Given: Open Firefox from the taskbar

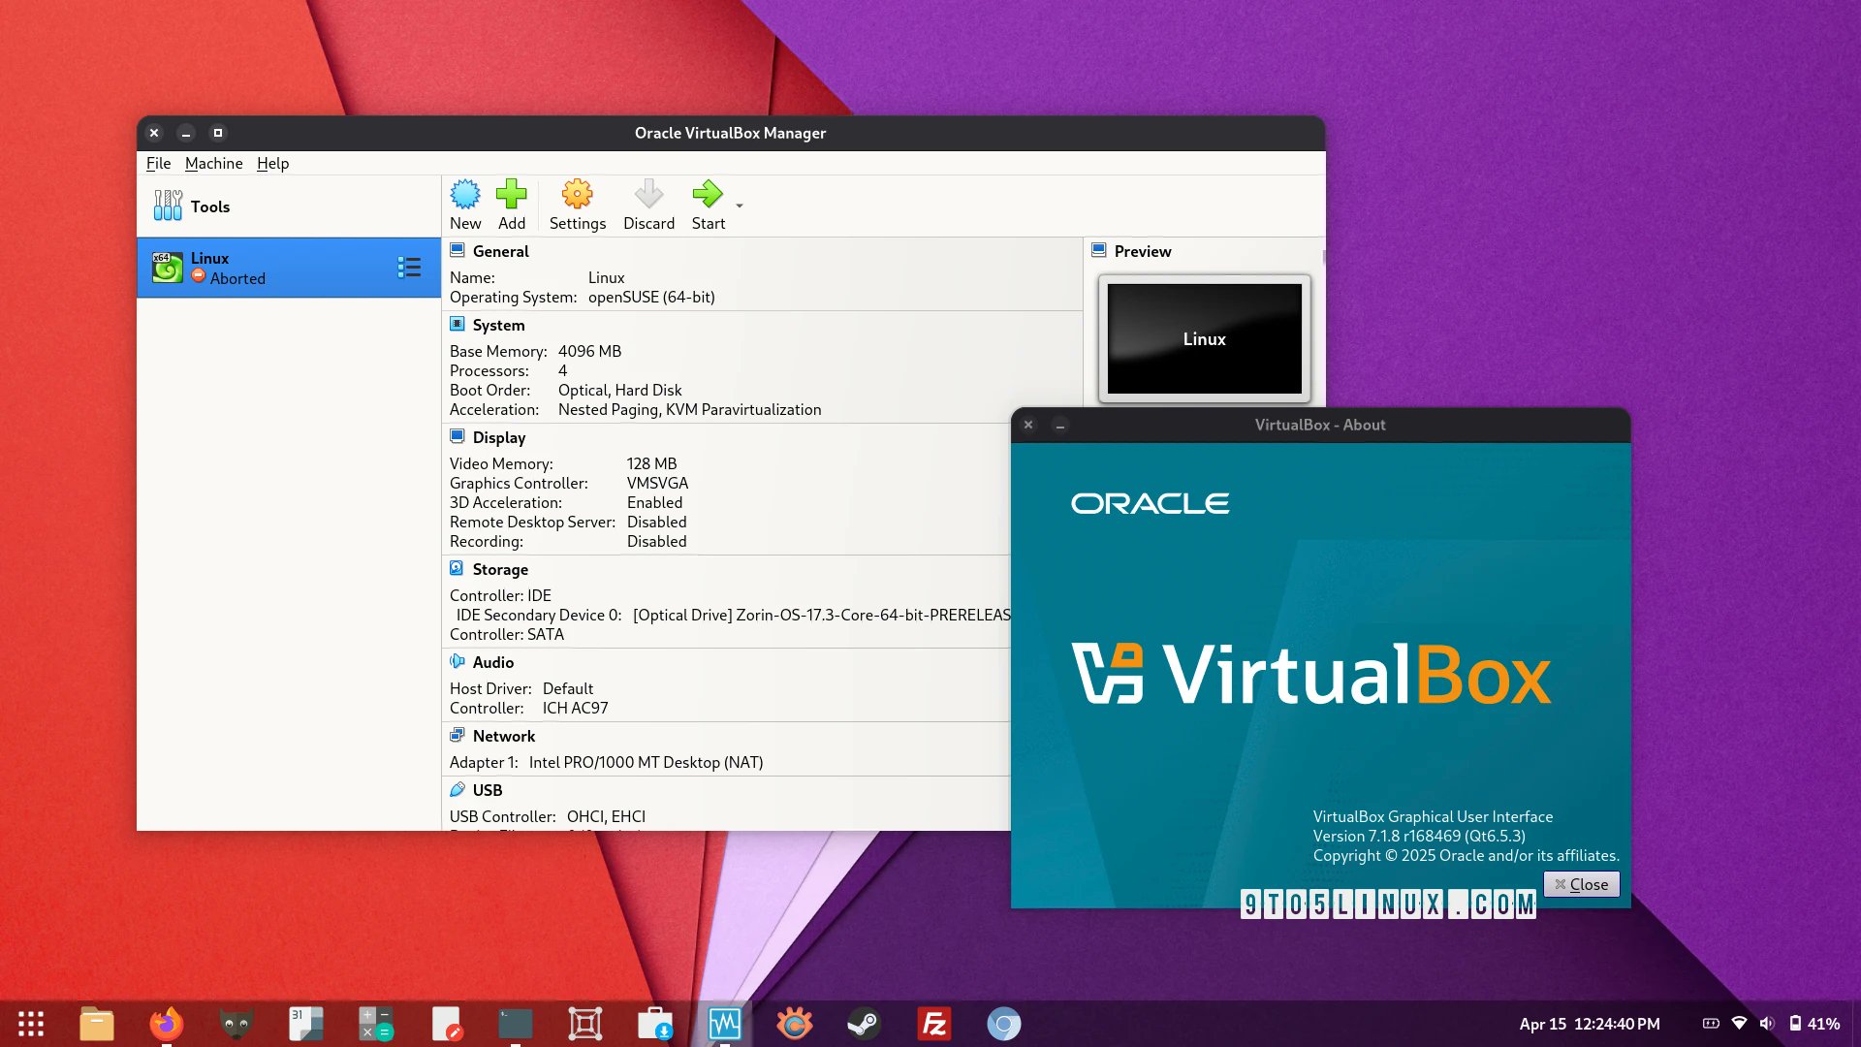Looking at the screenshot, I should coord(166,1024).
